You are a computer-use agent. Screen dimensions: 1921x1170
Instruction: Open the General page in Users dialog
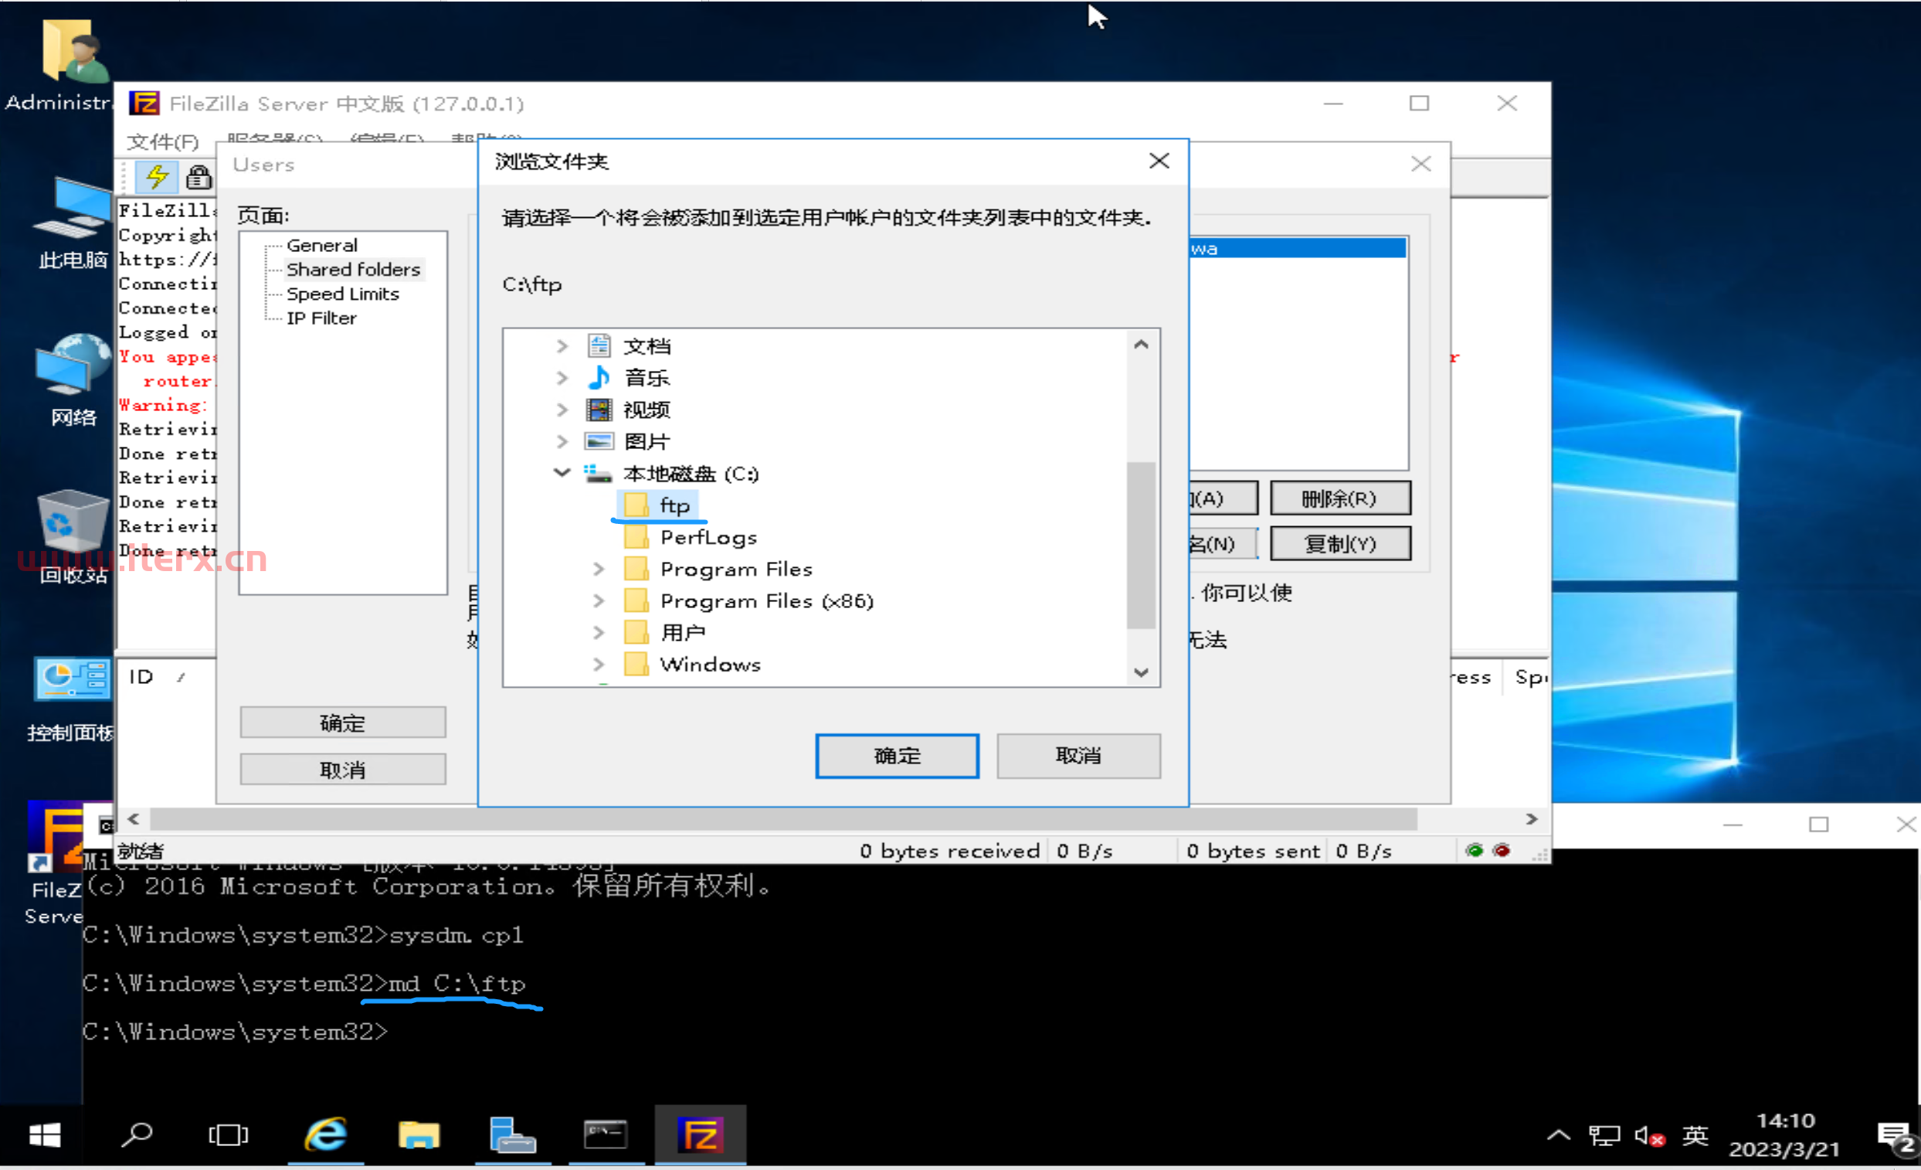coord(322,246)
